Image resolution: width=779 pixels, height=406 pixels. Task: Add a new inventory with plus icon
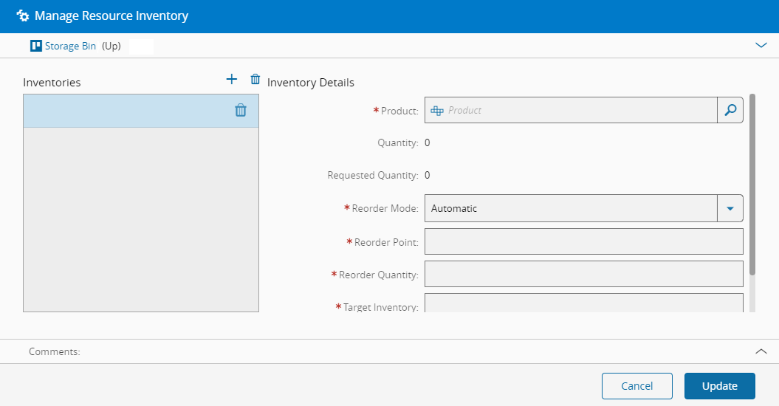[x=231, y=80]
